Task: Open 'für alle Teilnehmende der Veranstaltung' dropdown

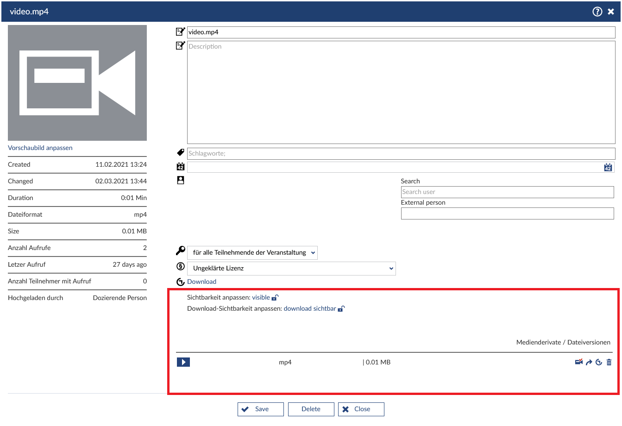Action: point(252,253)
